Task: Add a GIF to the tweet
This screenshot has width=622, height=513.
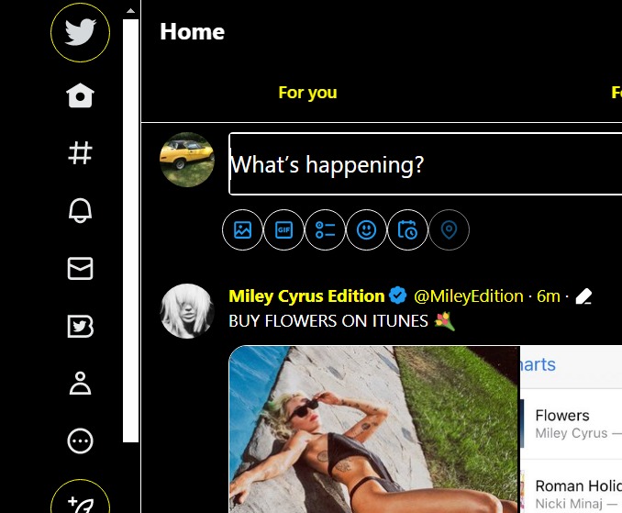Action: 283,229
